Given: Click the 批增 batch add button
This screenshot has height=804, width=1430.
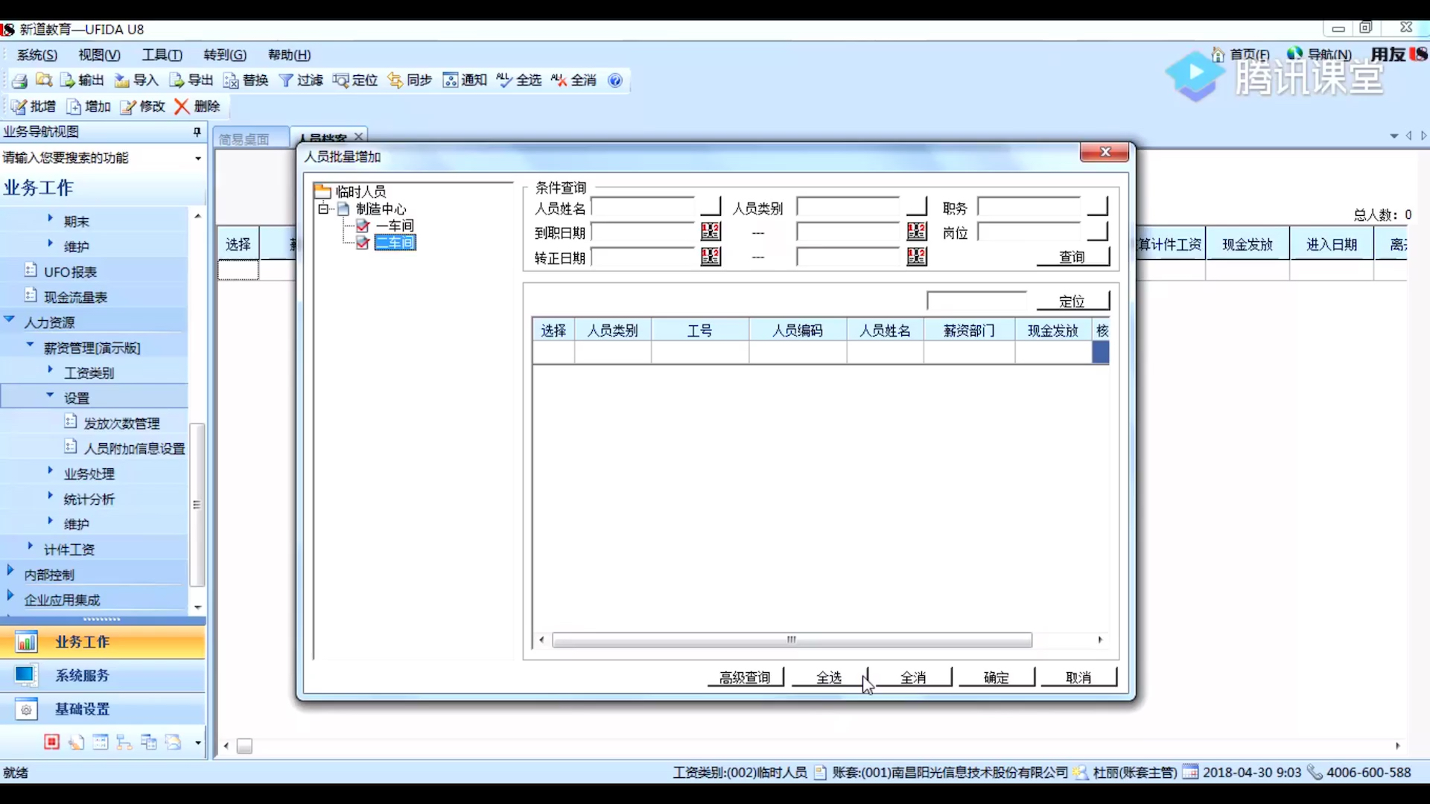Looking at the screenshot, I should tap(34, 106).
